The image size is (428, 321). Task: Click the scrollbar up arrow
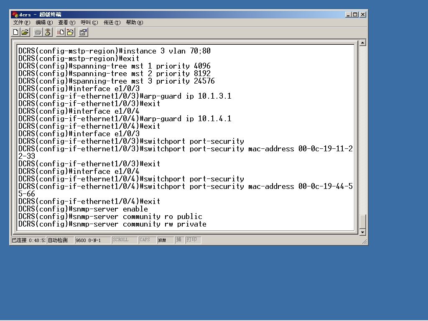tap(362, 43)
